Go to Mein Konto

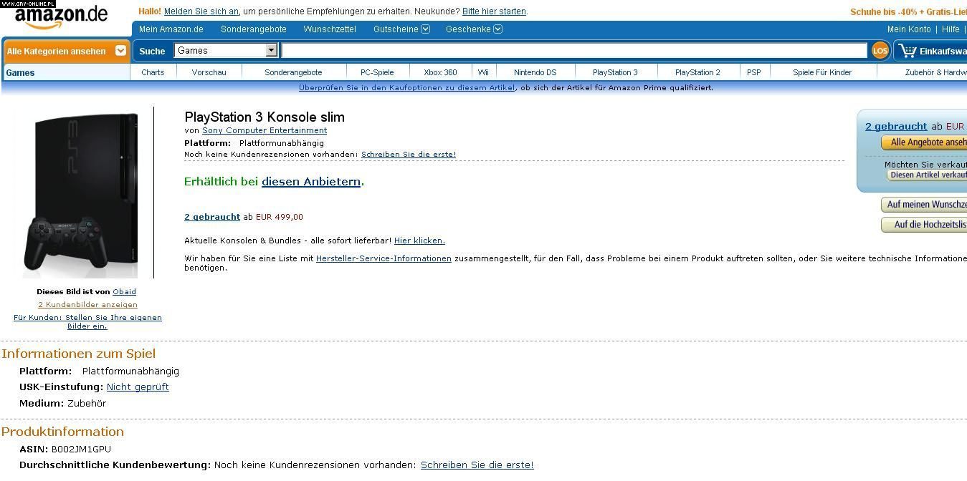[x=909, y=29]
